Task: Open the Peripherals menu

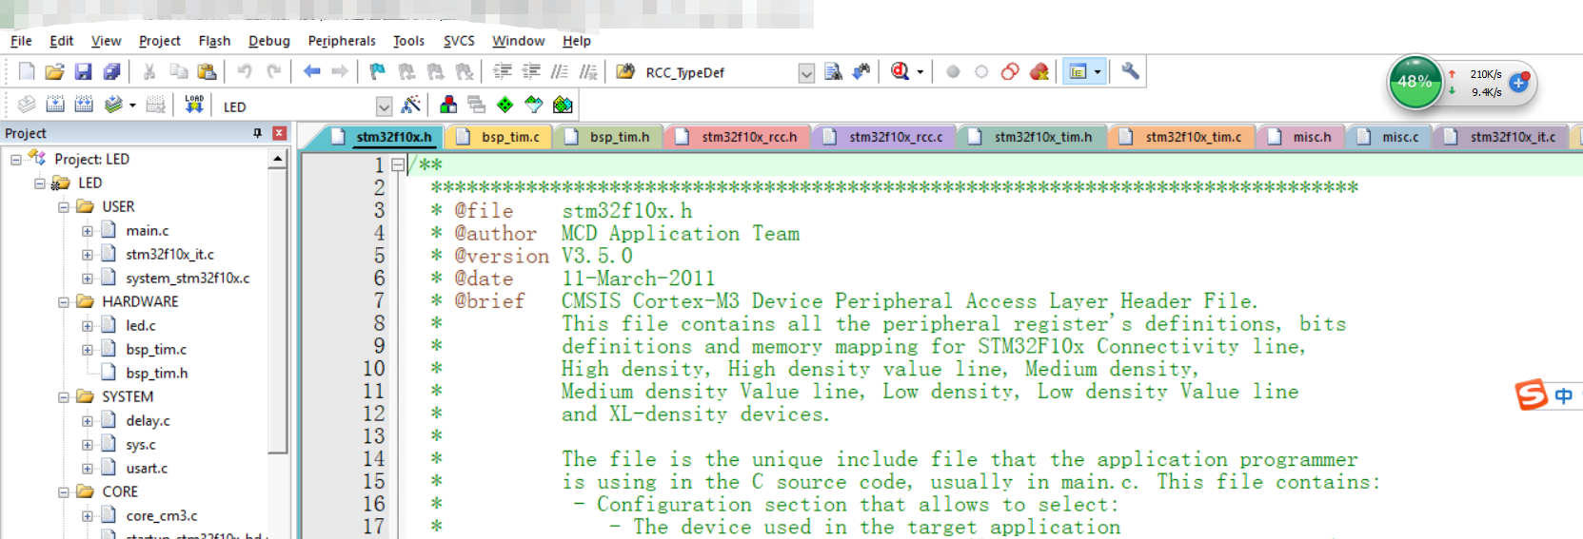Action: [x=342, y=41]
